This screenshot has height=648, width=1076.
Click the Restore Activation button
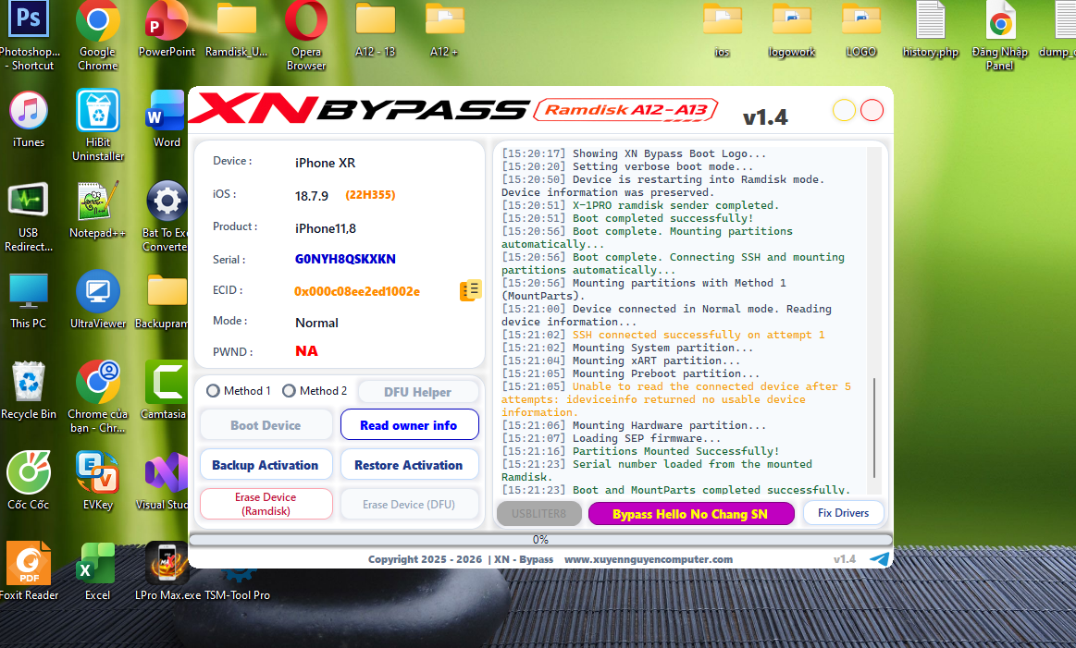pyautogui.click(x=409, y=465)
